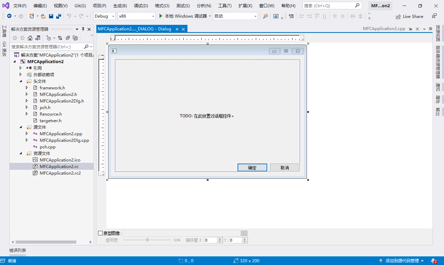The width and height of the screenshot is (444, 265).
Task: Toggle the 原型图像 checkbox
Action: pos(100,233)
